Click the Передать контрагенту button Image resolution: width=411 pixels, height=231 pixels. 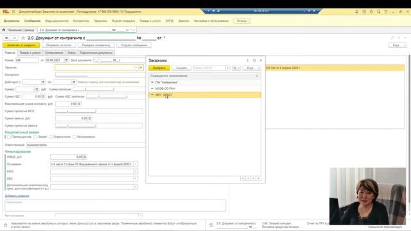pyautogui.click(x=96, y=46)
